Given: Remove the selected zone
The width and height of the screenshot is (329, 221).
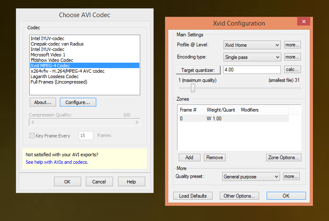Looking at the screenshot, I should tap(215, 157).
